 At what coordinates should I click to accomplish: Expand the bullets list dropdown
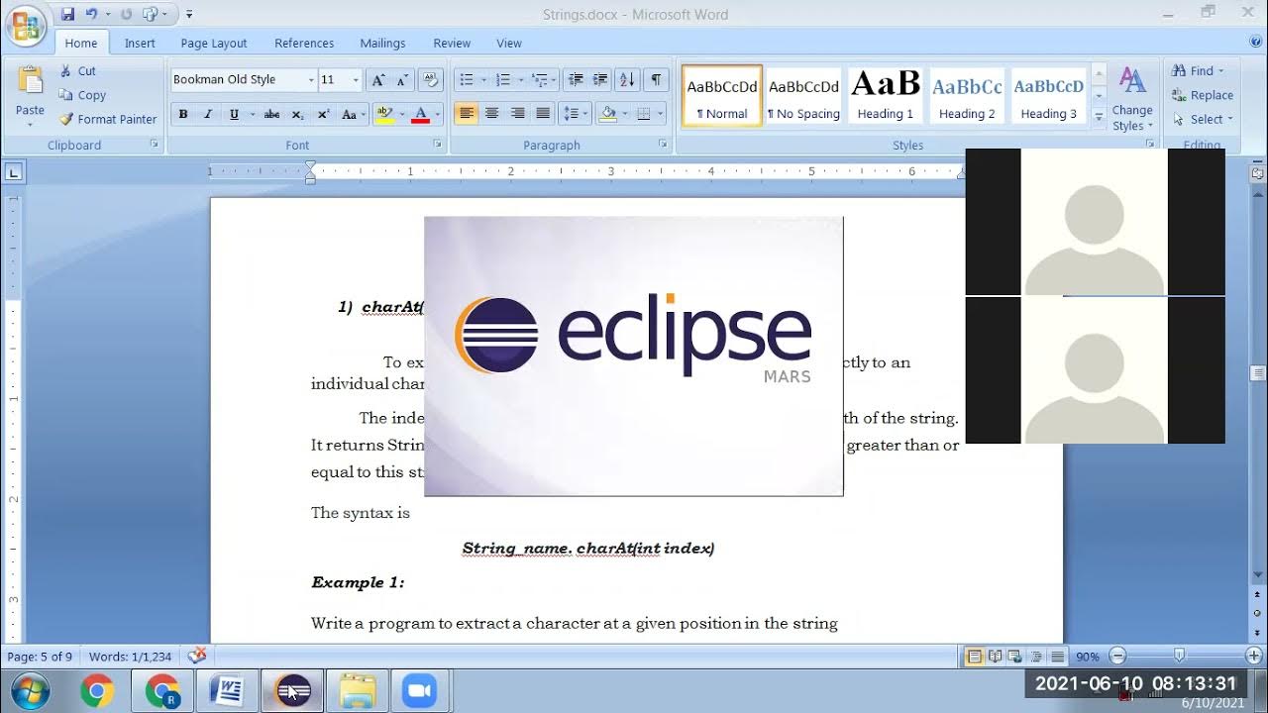click(x=483, y=80)
